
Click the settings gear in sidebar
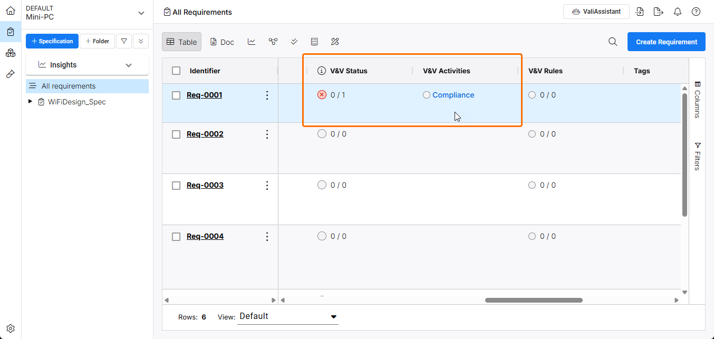click(11, 328)
